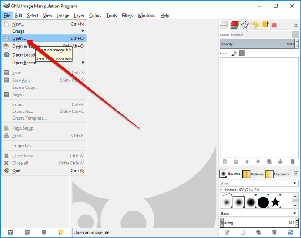The image size is (301, 238).
Task: Anchor the floating layer
Action: pos(280,161)
